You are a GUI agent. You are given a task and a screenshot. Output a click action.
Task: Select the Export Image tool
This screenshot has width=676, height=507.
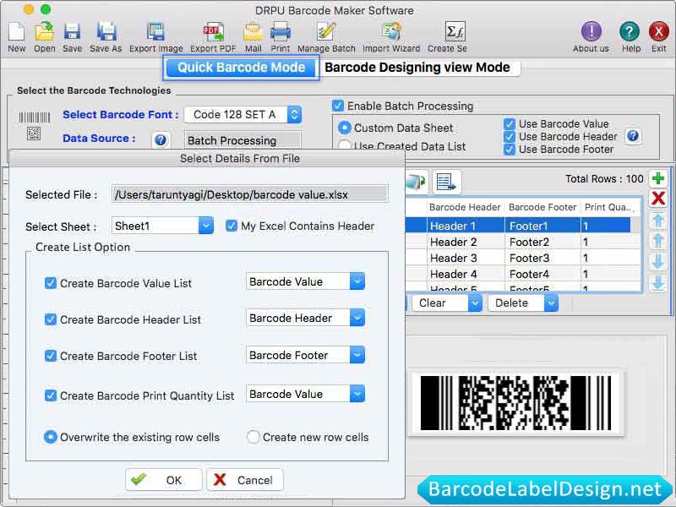pos(157,34)
